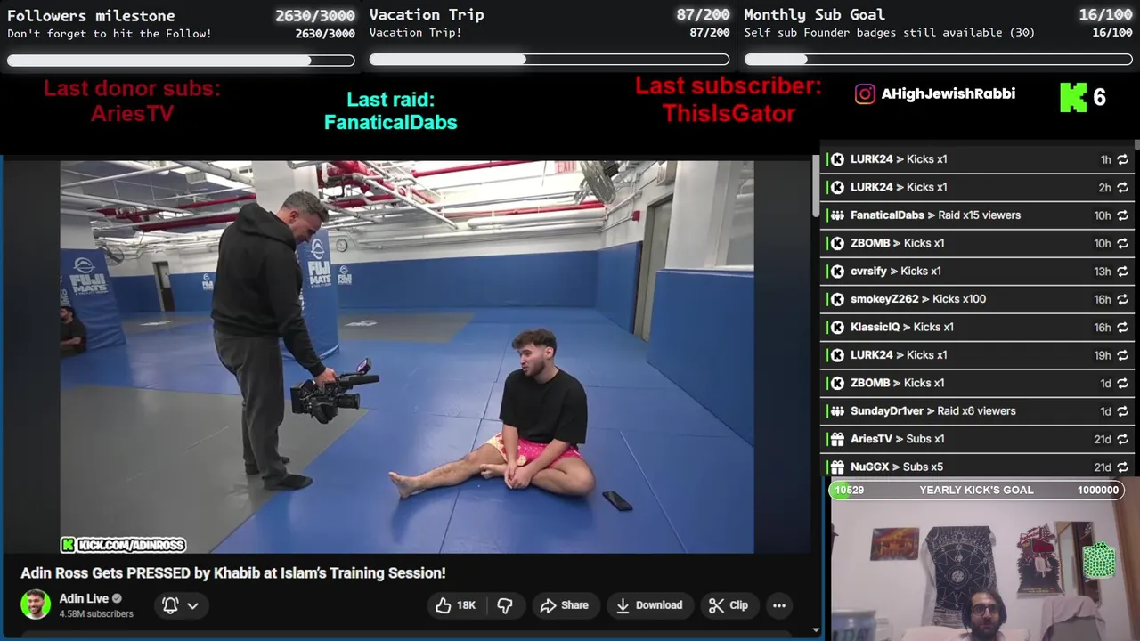Click the Kick icon beside smokeyZ262
The height and width of the screenshot is (641, 1140).
pos(837,299)
